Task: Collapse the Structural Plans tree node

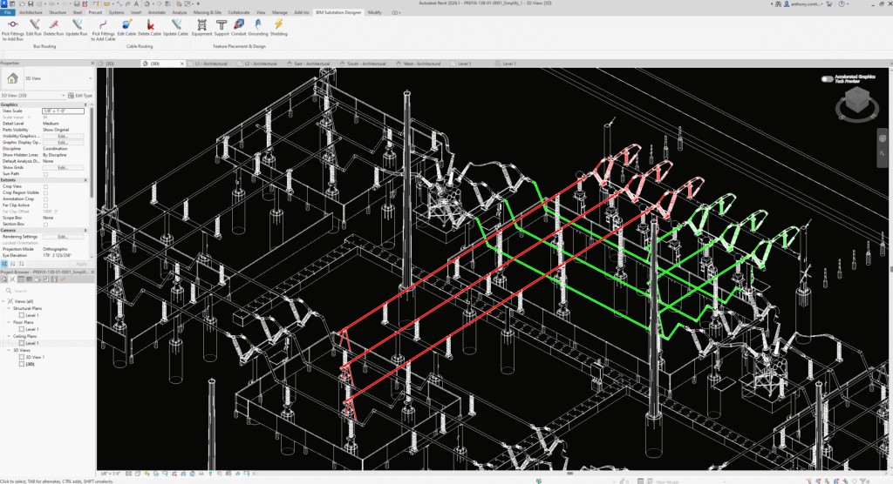Action: (x=10, y=308)
